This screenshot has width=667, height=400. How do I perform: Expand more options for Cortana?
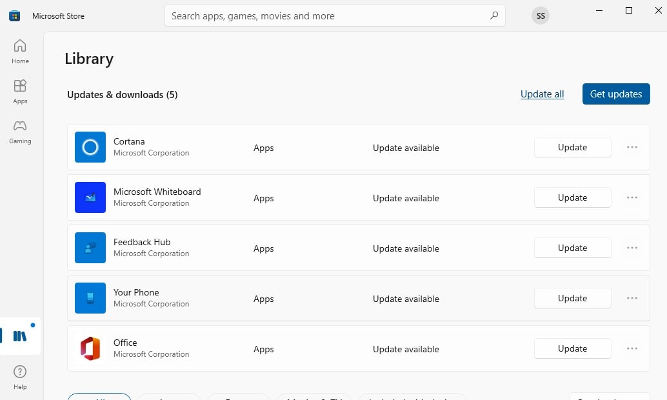632,147
